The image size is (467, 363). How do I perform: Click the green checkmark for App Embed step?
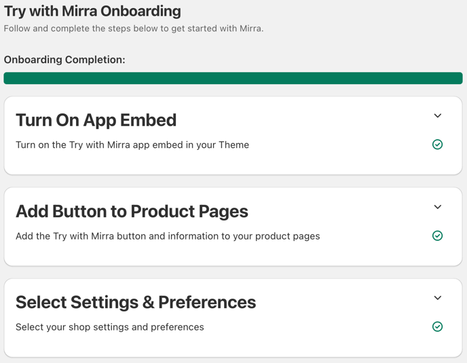437,145
